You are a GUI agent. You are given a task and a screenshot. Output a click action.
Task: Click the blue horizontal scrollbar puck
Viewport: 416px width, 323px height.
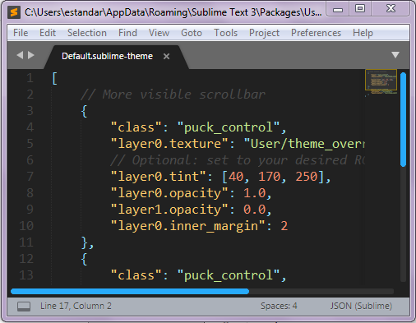(x=130, y=291)
